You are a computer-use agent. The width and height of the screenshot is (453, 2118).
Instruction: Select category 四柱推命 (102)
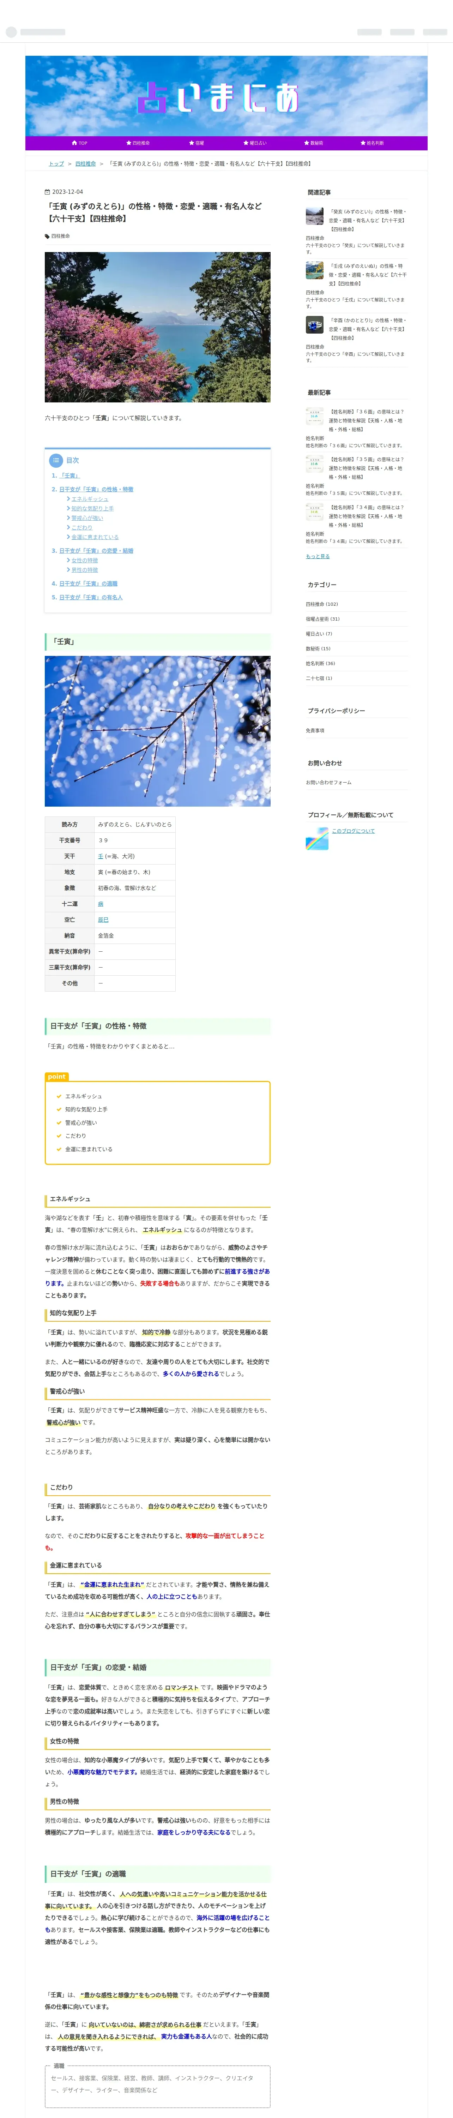(321, 604)
